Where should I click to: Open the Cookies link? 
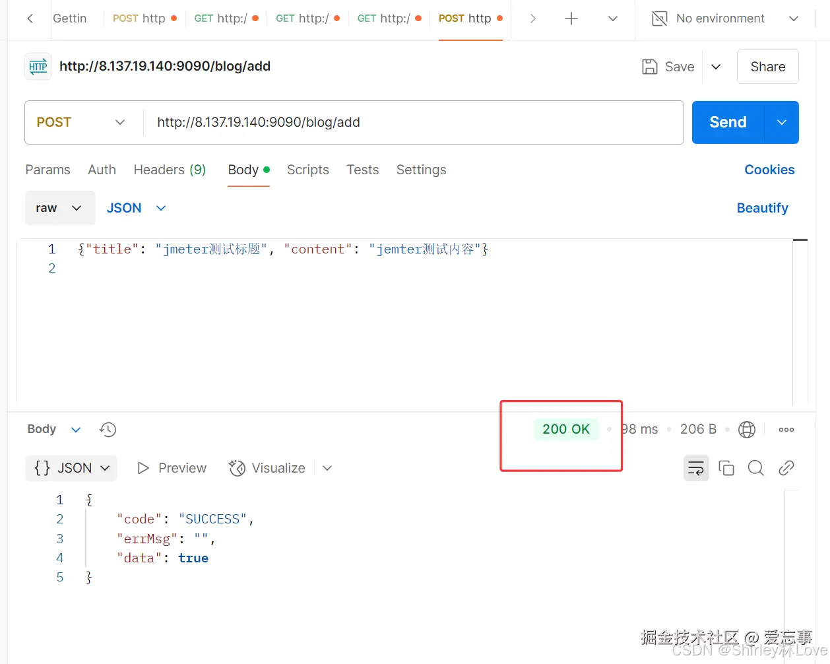[x=769, y=170]
